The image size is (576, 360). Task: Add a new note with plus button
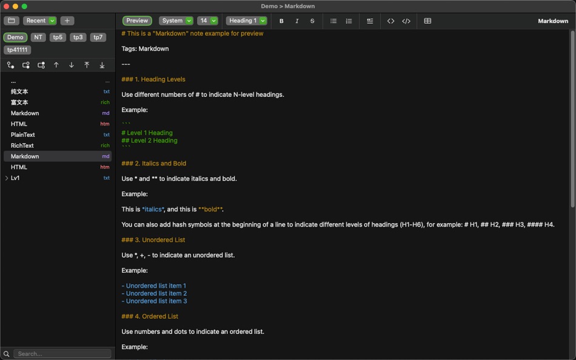pos(67,21)
